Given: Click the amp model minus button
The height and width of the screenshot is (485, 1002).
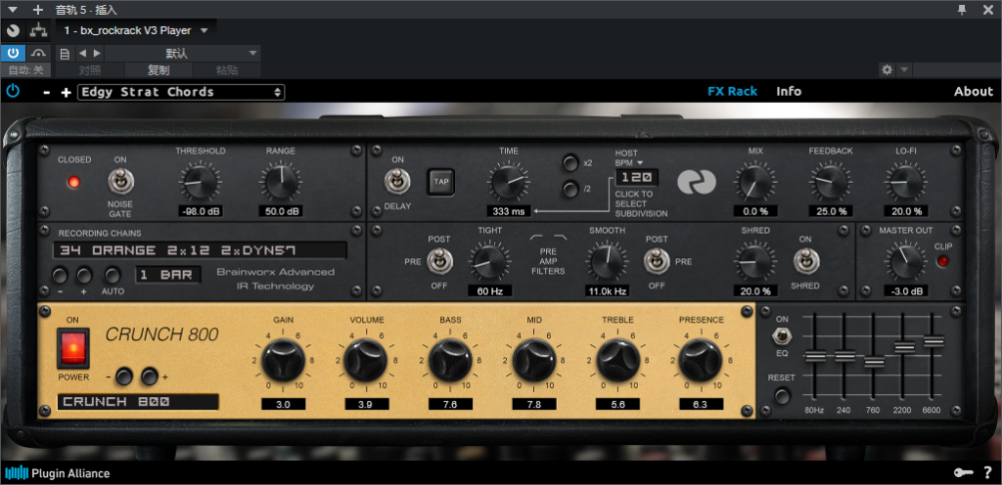Looking at the screenshot, I should [124, 376].
